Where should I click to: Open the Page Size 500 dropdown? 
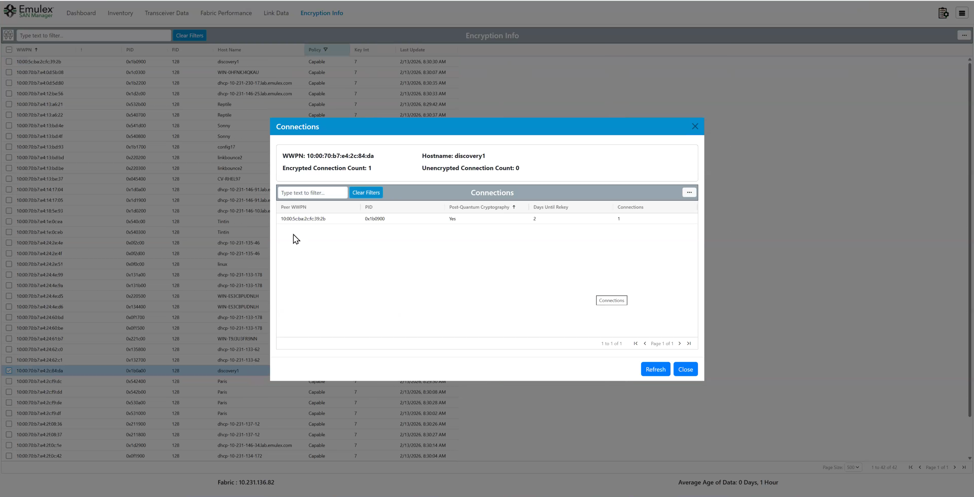click(853, 467)
